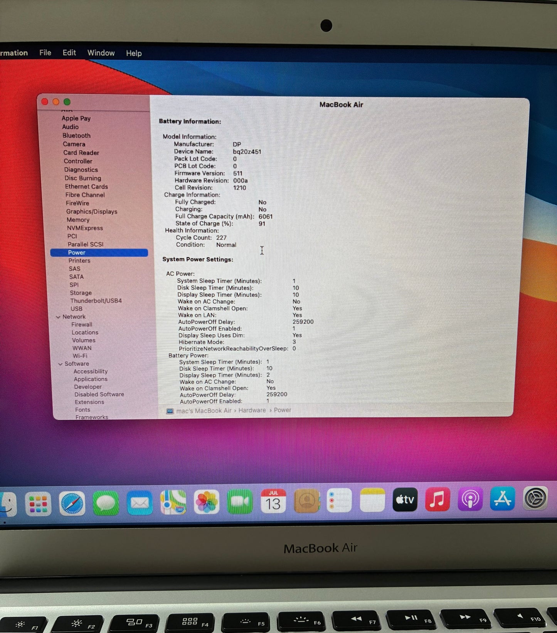The height and width of the screenshot is (633, 557).
Task: Launch FaceTime from the Dock
Action: point(240,502)
